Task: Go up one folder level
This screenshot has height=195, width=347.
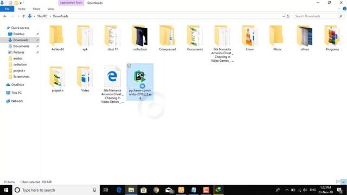Action: pos(23,16)
